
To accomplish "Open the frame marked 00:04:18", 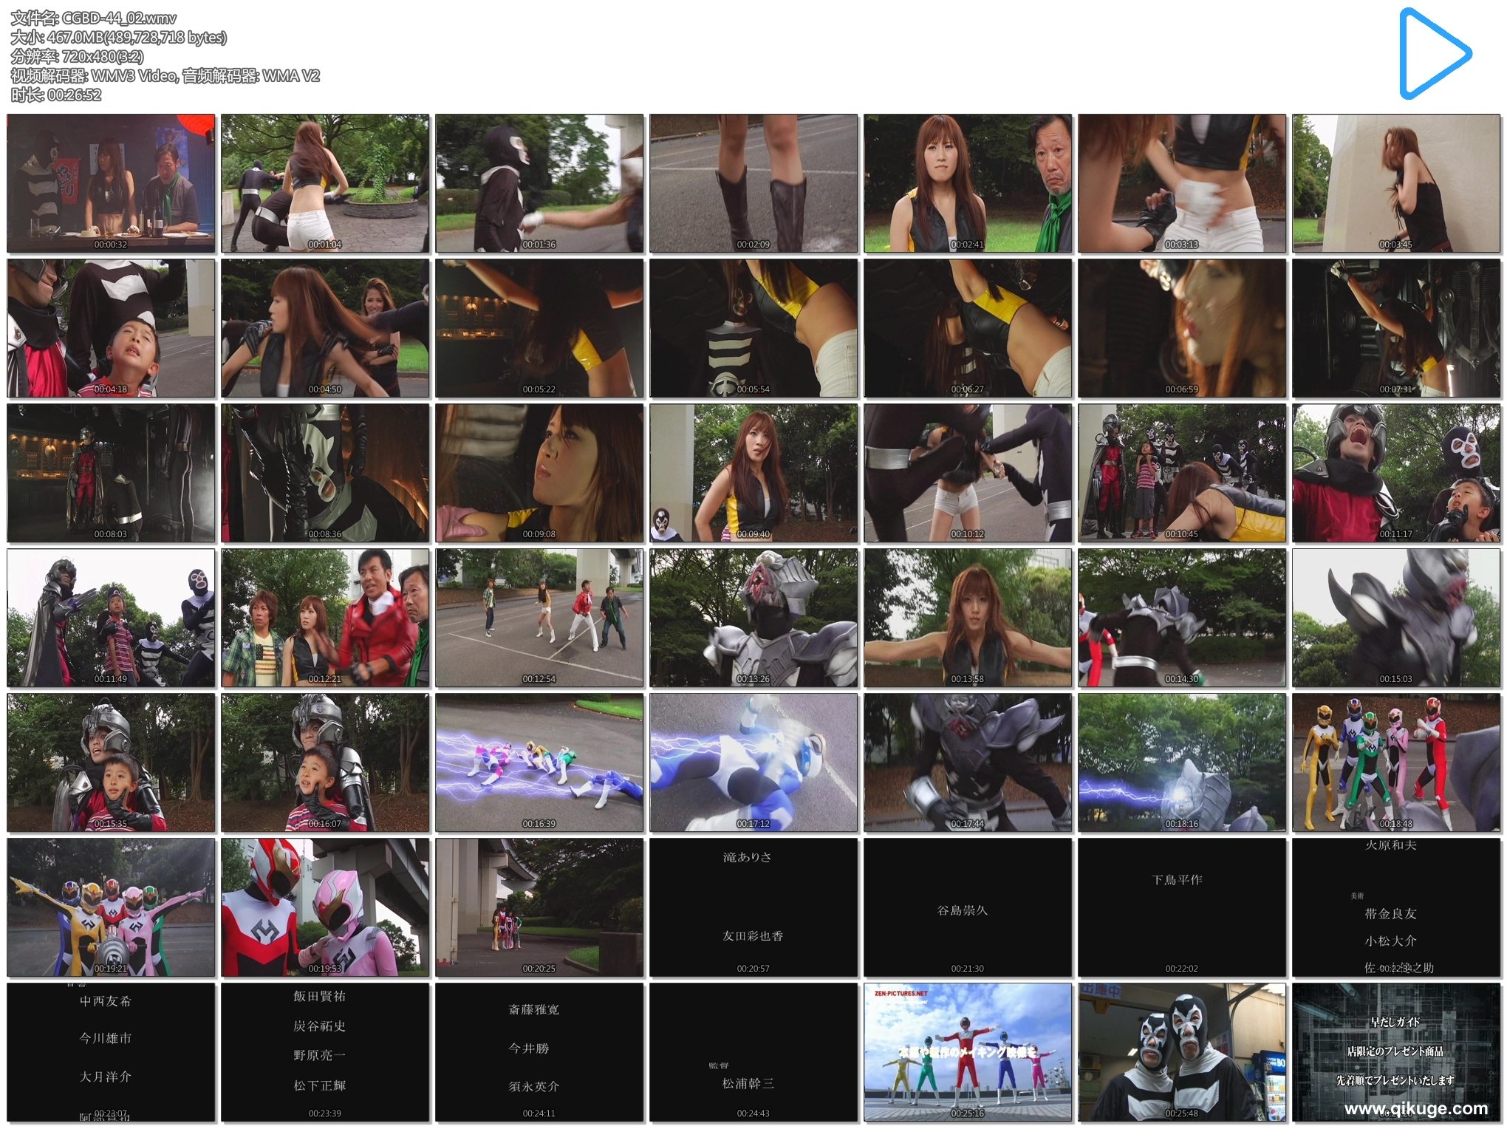I will (111, 328).
